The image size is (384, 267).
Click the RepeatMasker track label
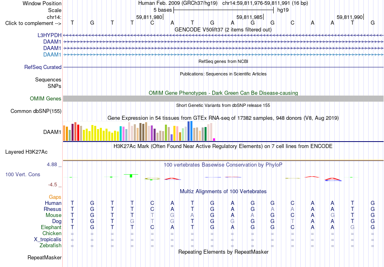click(x=44, y=257)
